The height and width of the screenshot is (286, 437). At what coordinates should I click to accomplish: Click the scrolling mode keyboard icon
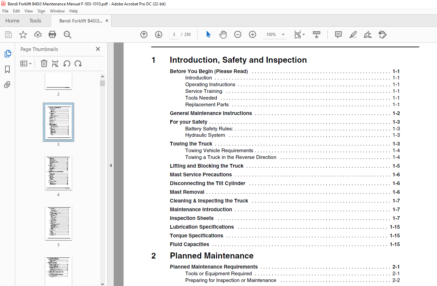[317, 35]
